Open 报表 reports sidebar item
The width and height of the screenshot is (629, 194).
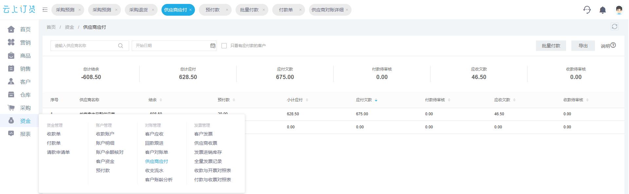point(19,134)
